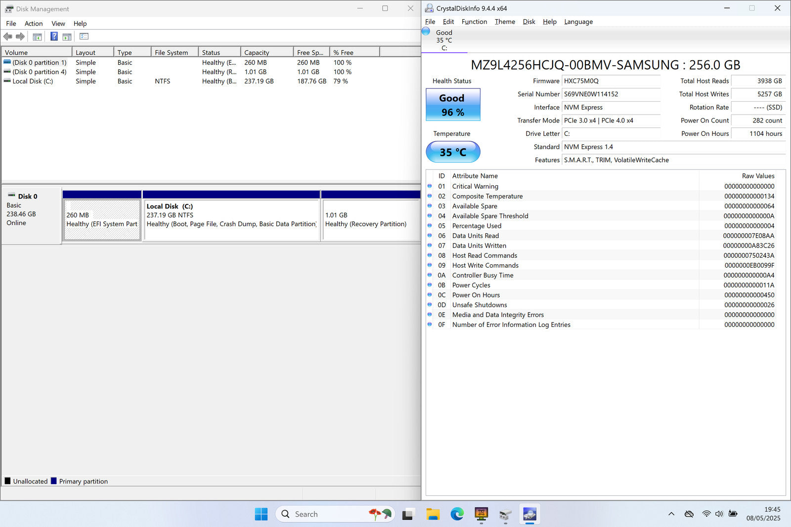This screenshot has width=791, height=527.
Task: Sort by the Volume column header
Action: click(37, 52)
